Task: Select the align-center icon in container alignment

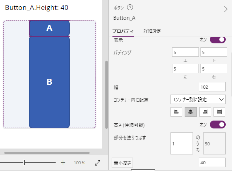Action: [x=191, y=112]
